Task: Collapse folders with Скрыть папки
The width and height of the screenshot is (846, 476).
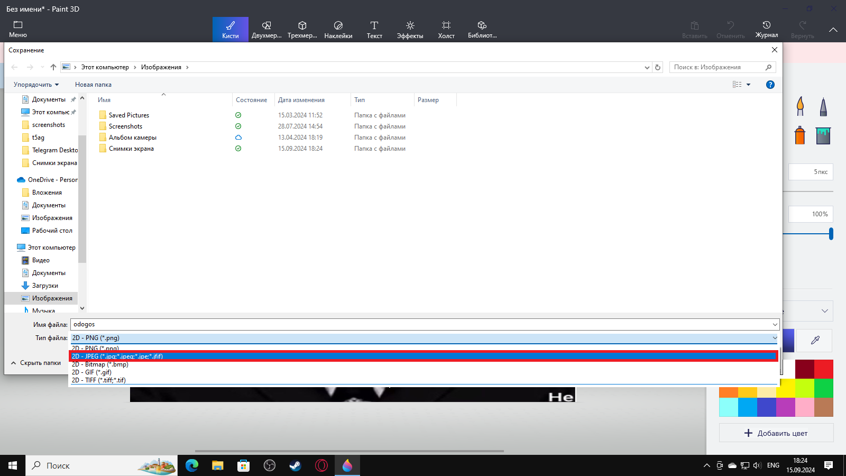Action: pyautogui.click(x=36, y=363)
